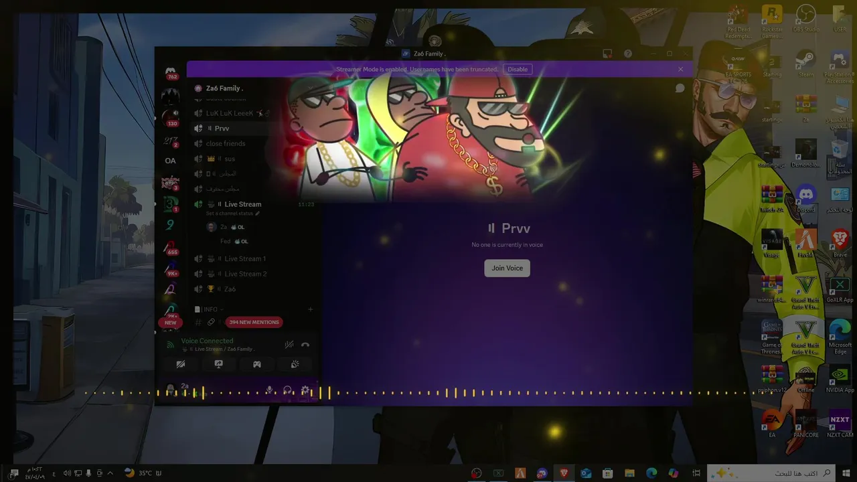The width and height of the screenshot is (857, 482).
Task: Open PlayStation Accessories desktop shortcut
Action: pyautogui.click(x=840, y=67)
